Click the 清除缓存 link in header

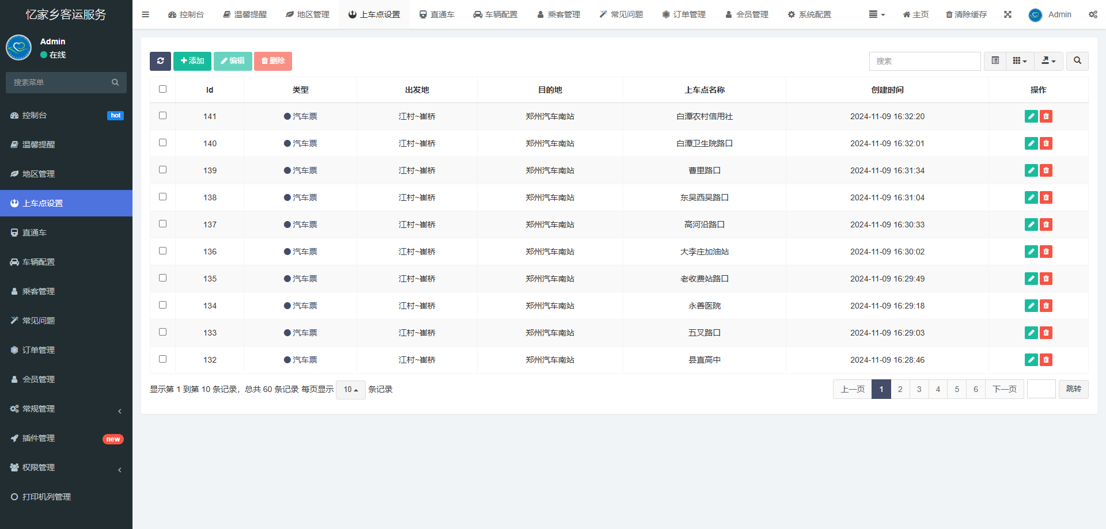[966, 14]
